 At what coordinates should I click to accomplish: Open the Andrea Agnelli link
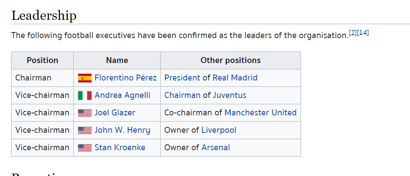[x=123, y=95]
